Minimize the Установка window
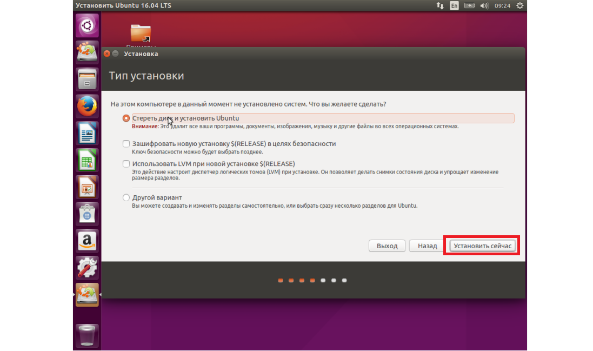Image resolution: width=593 pixels, height=351 pixels. pyautogui.click(x=115, y=54)
